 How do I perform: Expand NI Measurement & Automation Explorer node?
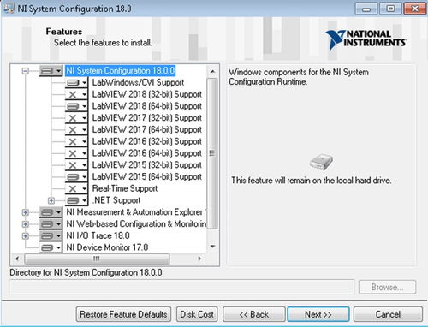[26, 212]
